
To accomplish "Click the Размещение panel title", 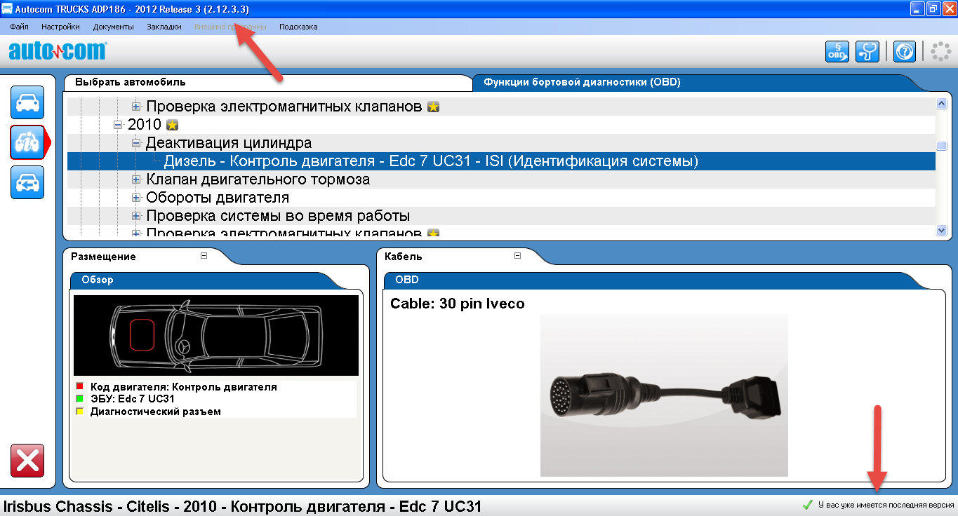I will click(x=104, y=257).
